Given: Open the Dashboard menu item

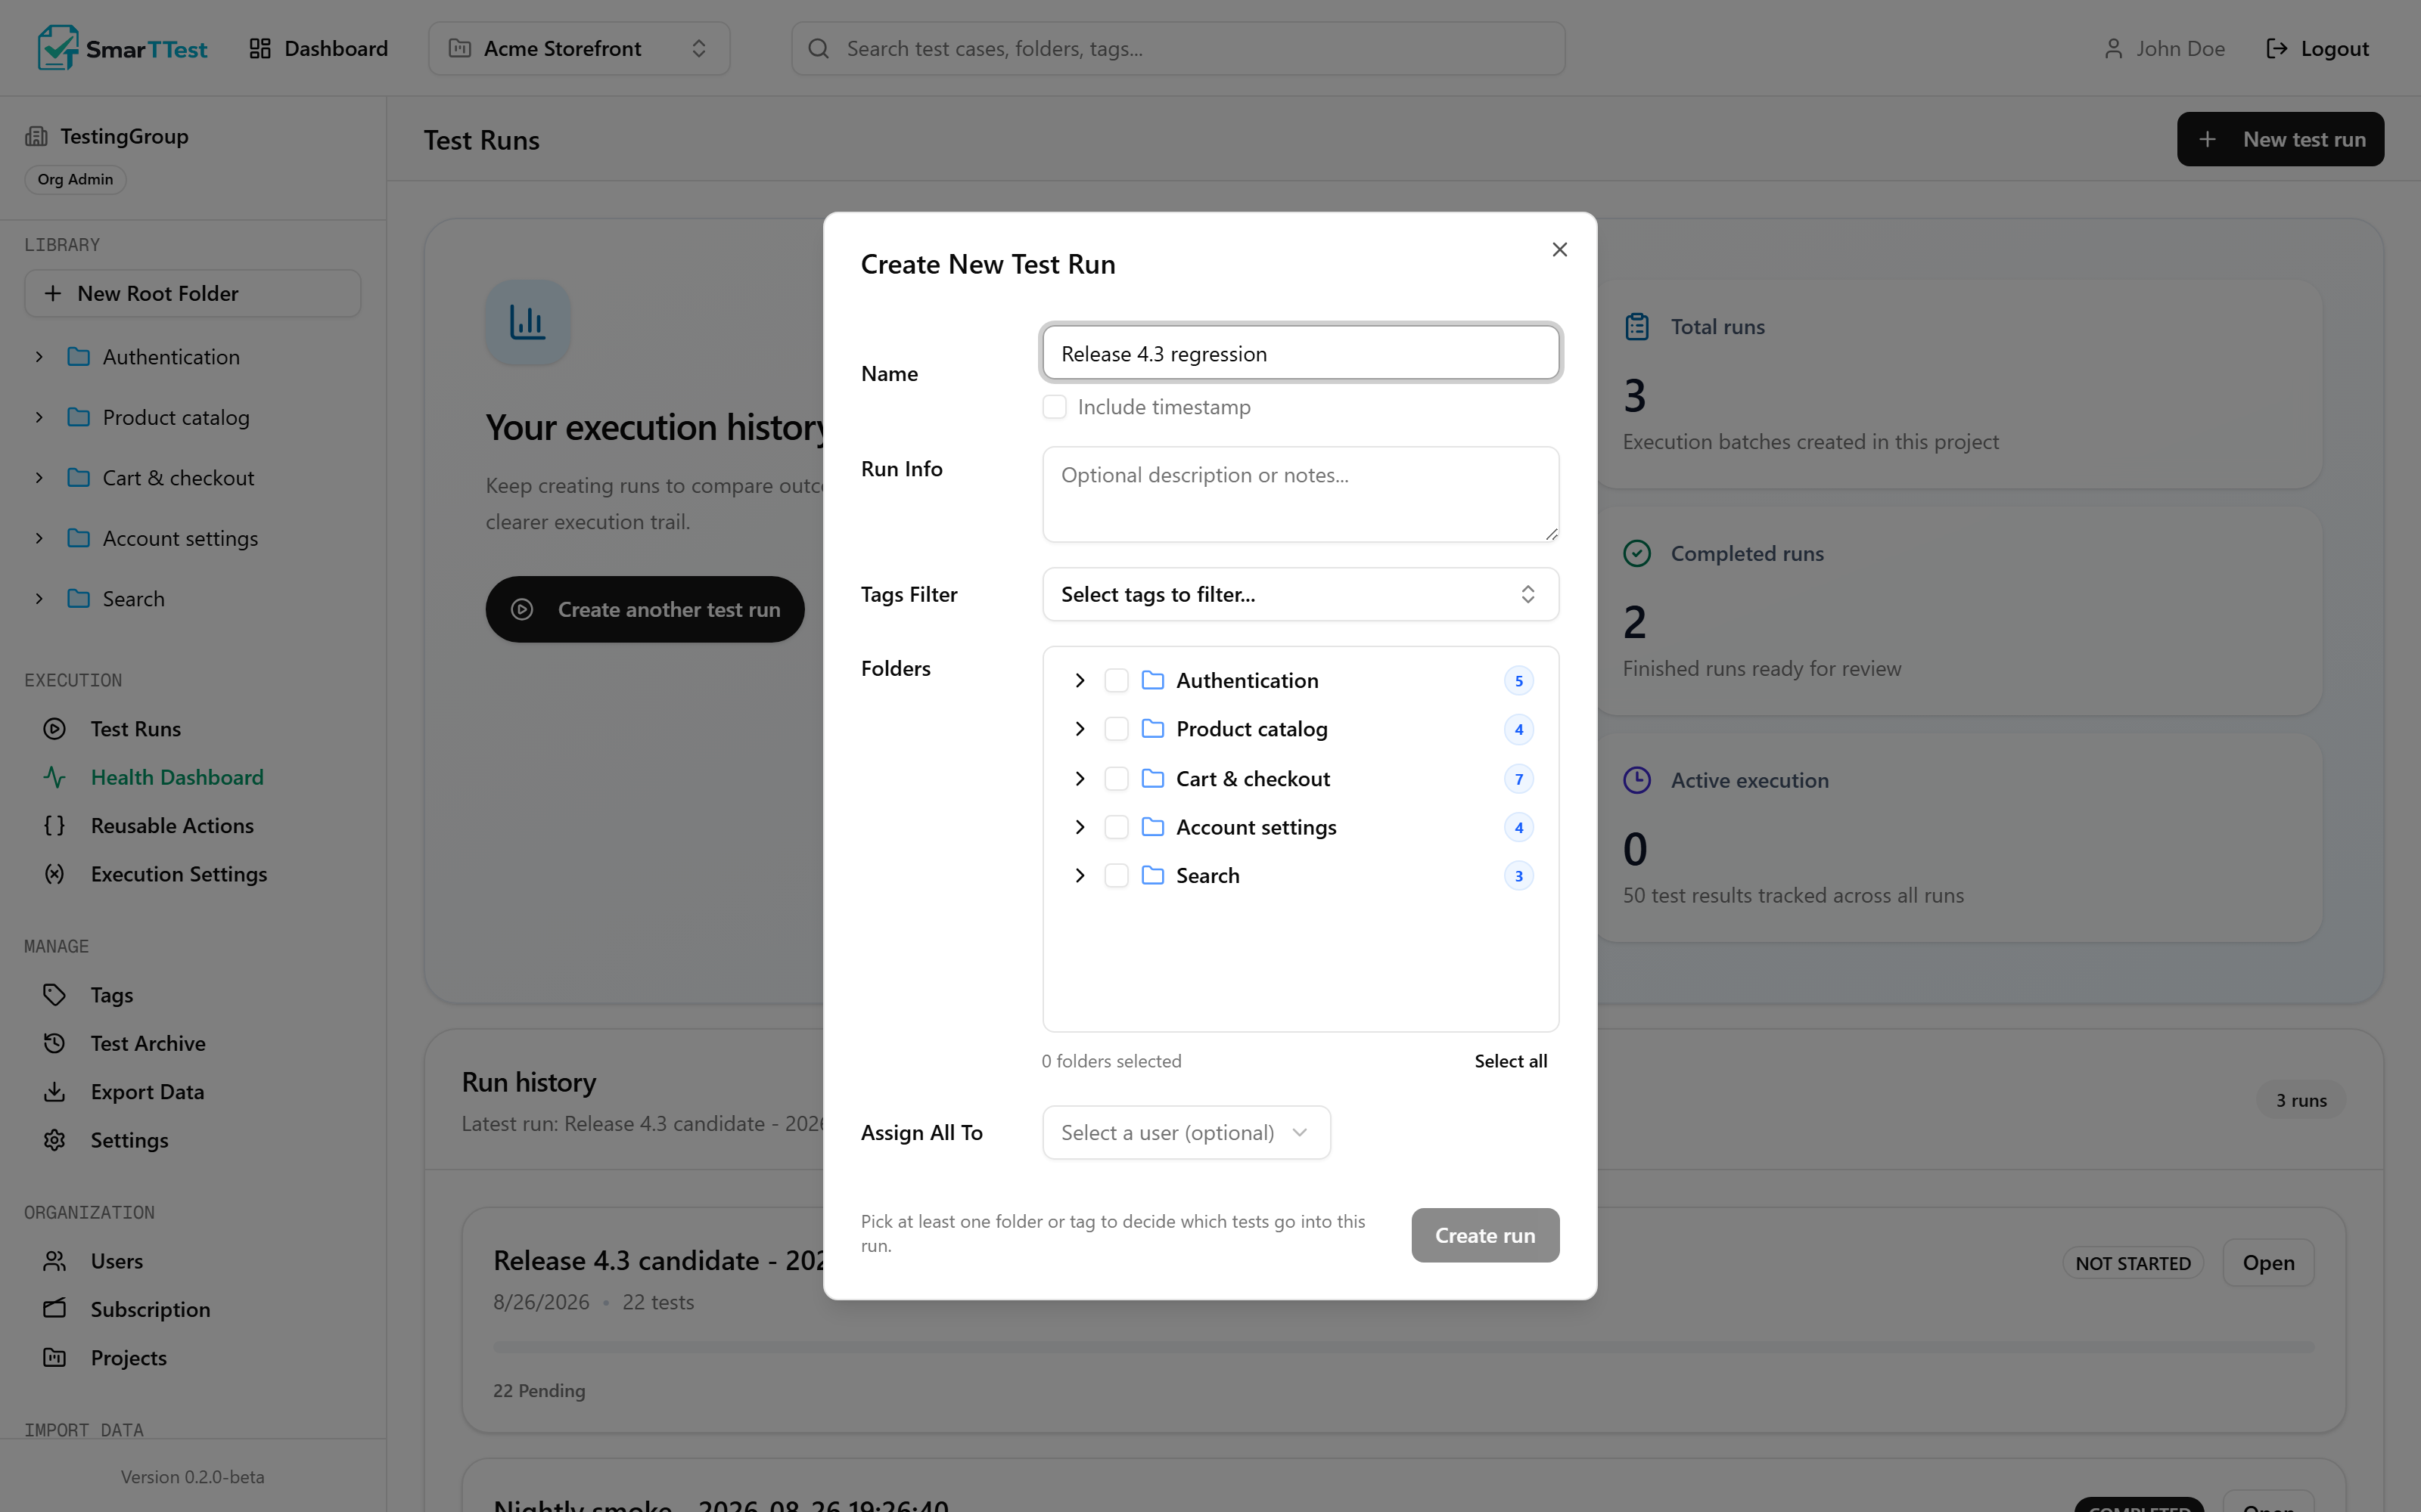Looking at the screenshot, I should [x=318, y=48].
